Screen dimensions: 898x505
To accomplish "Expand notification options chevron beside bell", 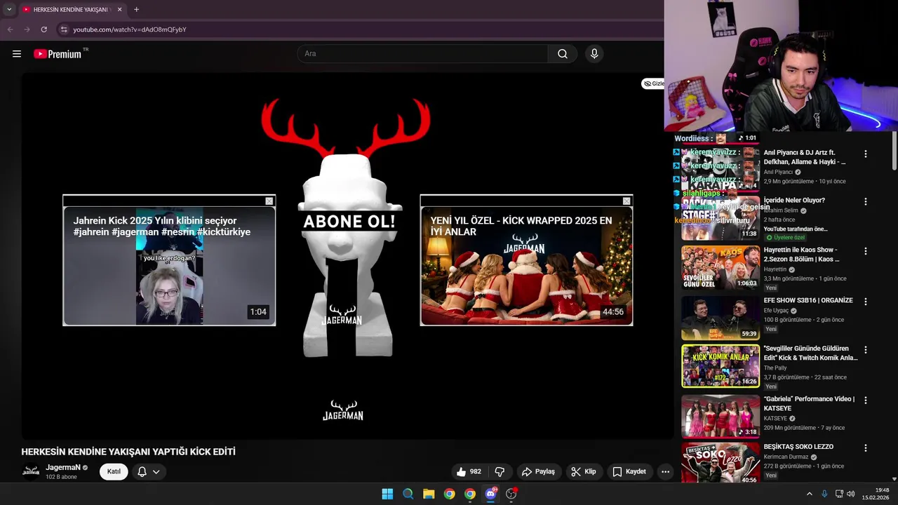I will [x=156, y=471].
